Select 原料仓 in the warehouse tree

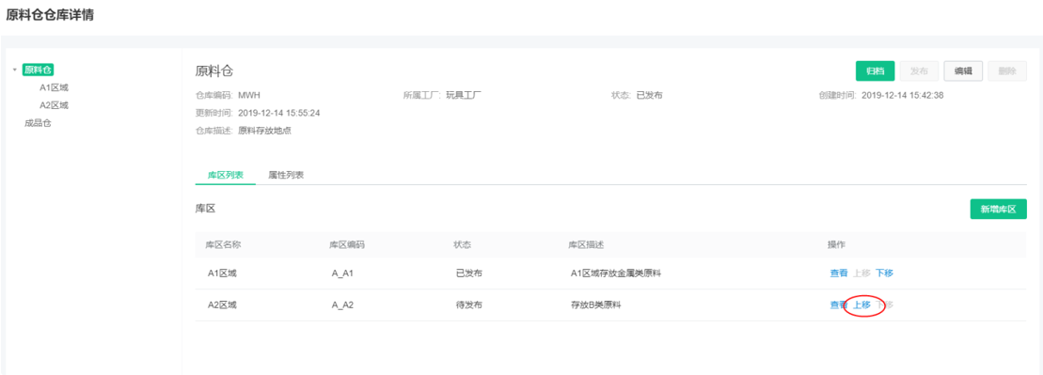pyautogui.click(x=38, y=70)
